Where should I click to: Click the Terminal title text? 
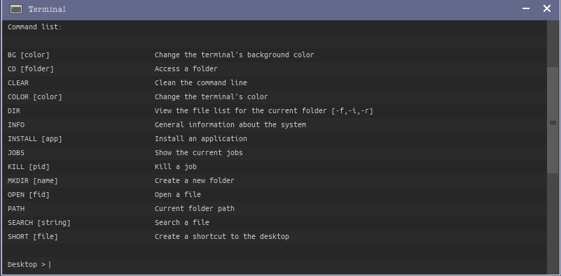[47, 9]
